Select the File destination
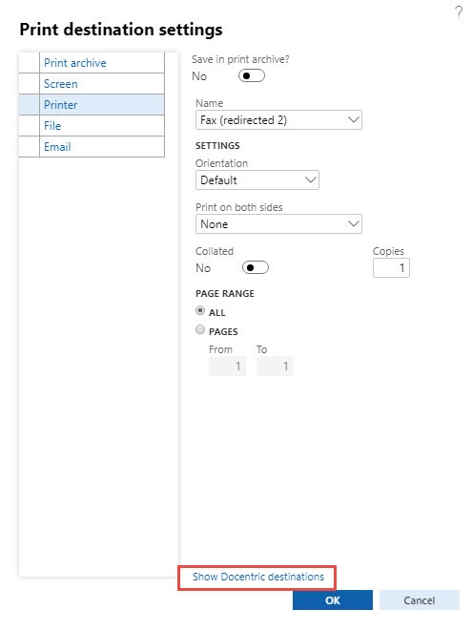This screenshot has height=631, width=472. pyautogui.click(x=102, y=126)
